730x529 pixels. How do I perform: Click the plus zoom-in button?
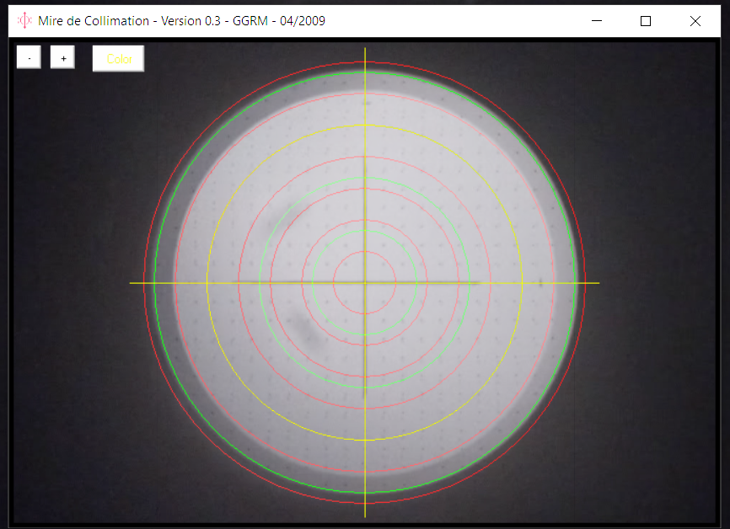pos(63,58)
